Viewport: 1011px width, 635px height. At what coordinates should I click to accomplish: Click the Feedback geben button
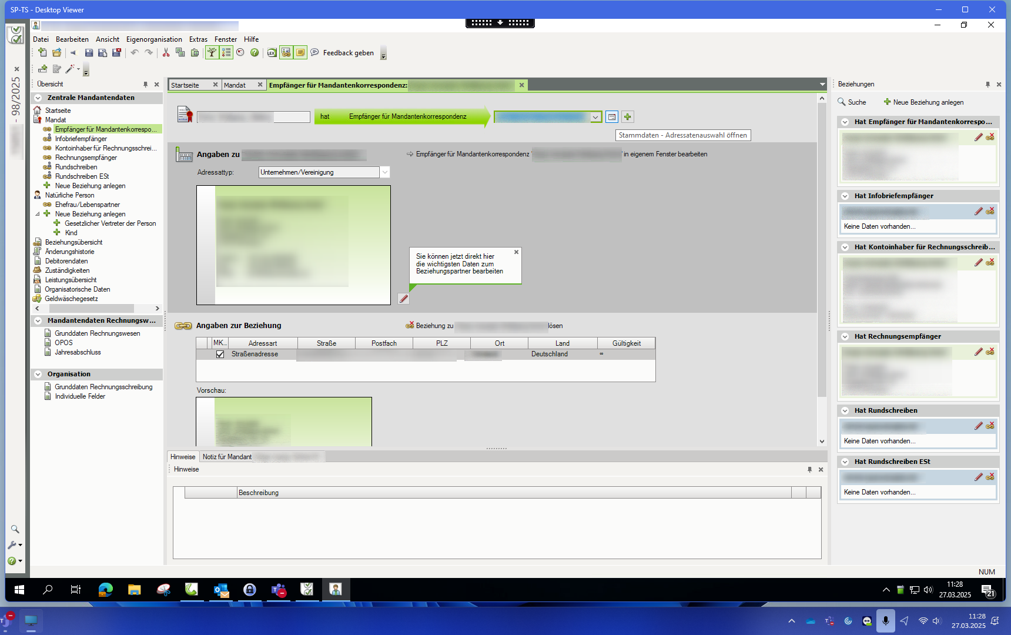click(348, 53)
